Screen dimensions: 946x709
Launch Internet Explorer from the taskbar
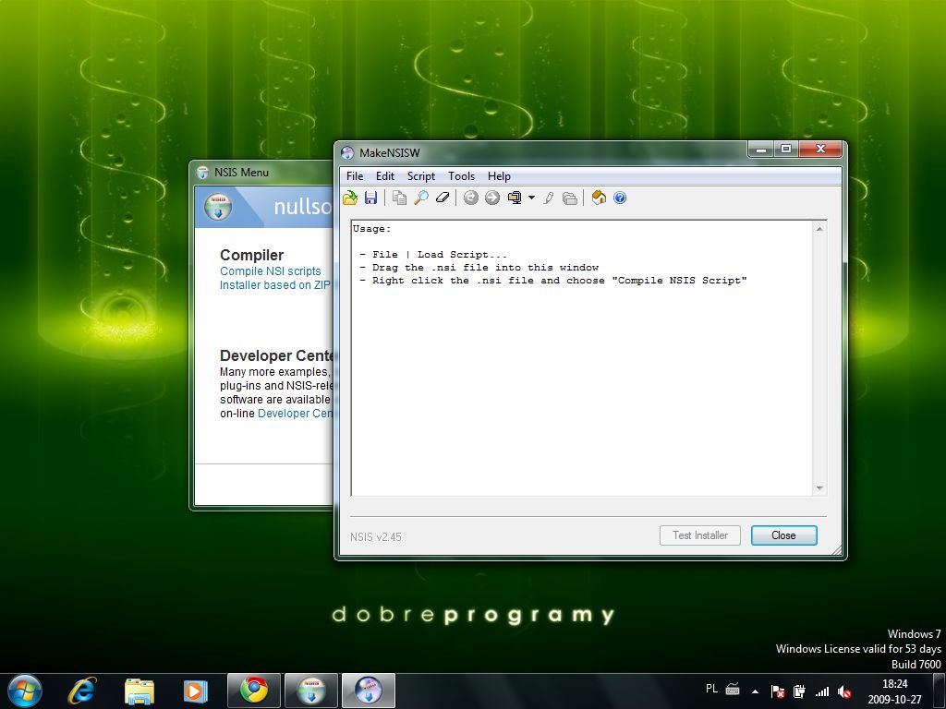click(82, 691)
